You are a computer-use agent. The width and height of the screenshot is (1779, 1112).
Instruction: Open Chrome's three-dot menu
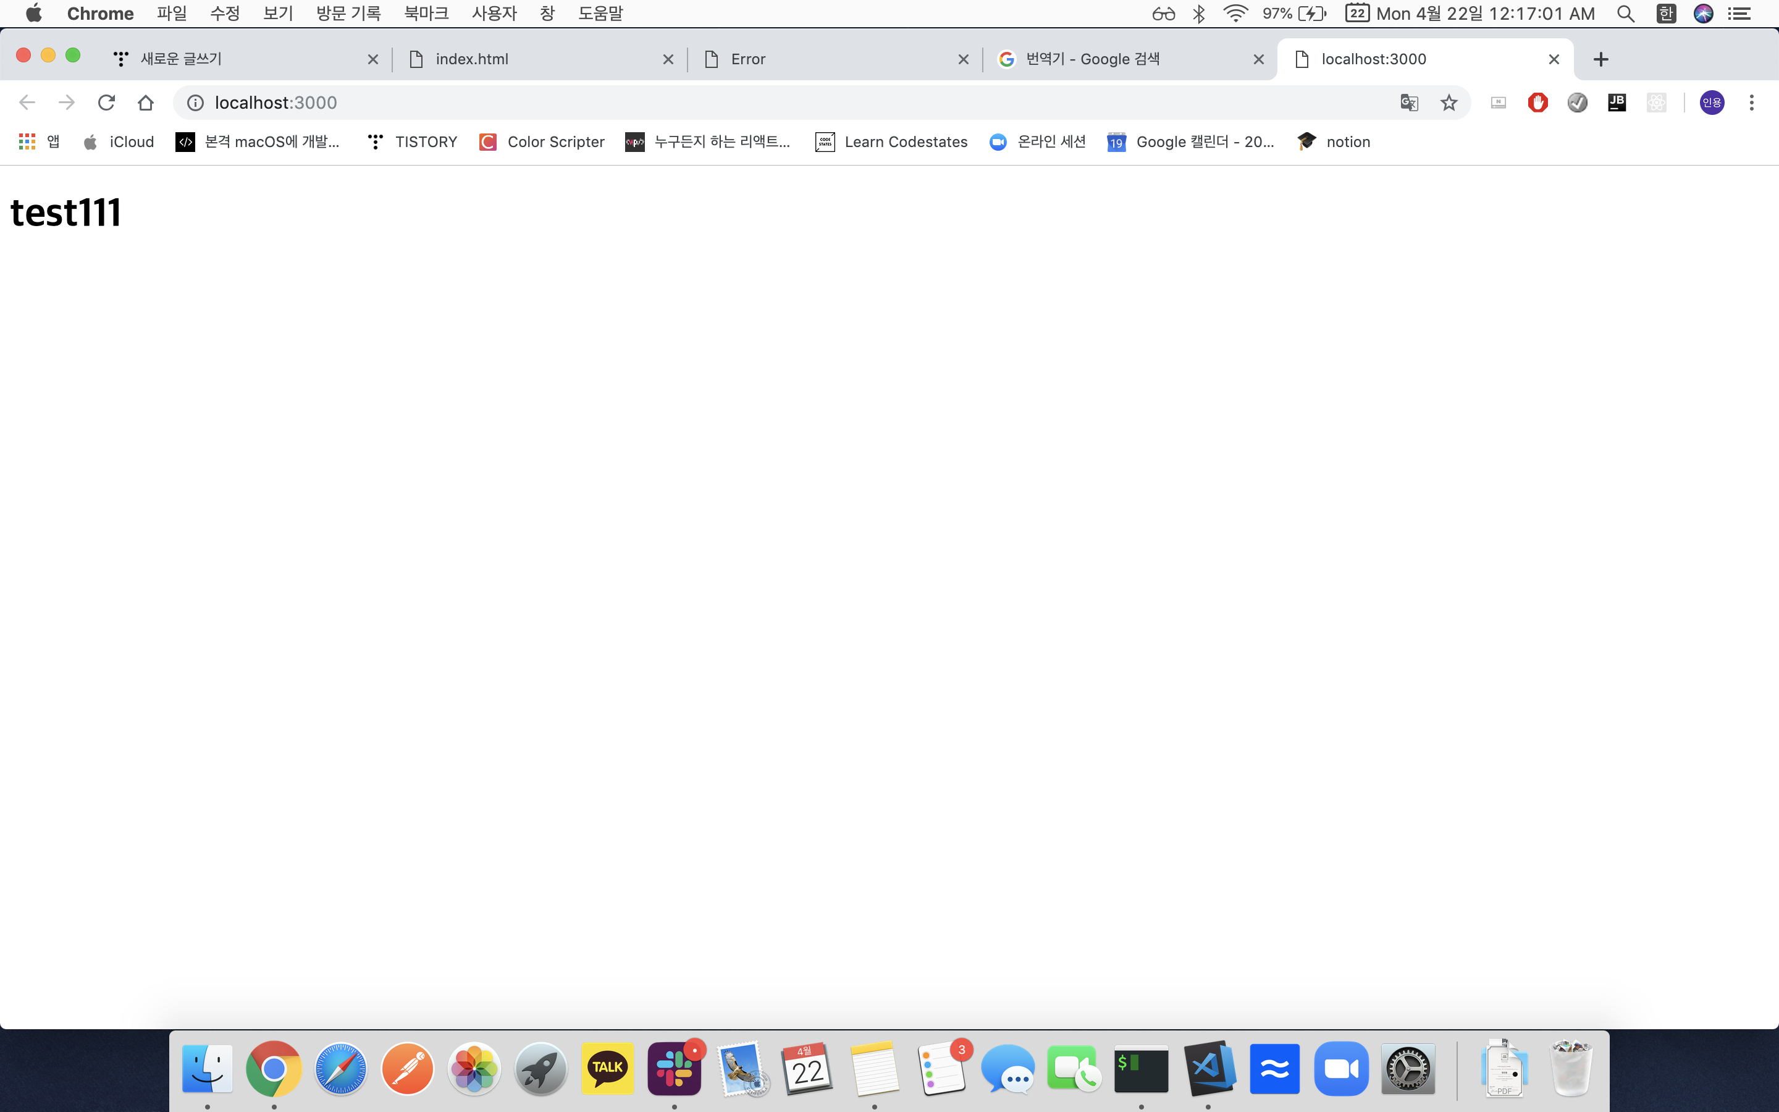(1751, 102)
